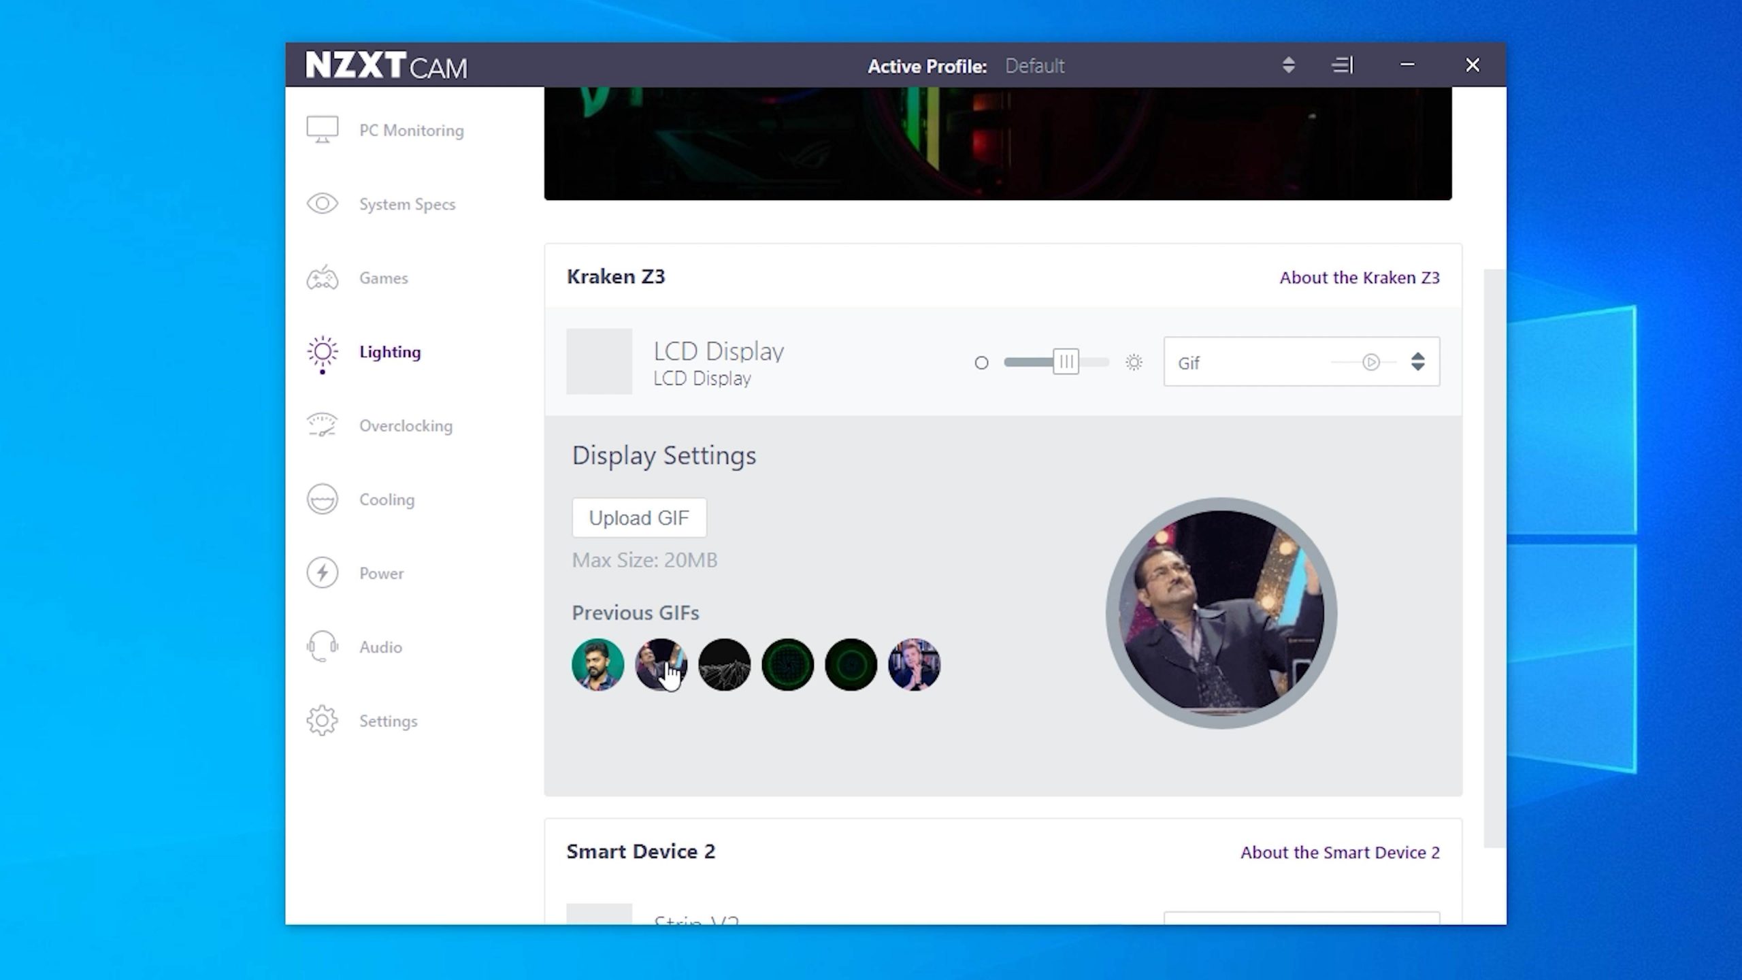Select the Games controller icon
This screenshot has width=1742, height=980.
point(322,278)
